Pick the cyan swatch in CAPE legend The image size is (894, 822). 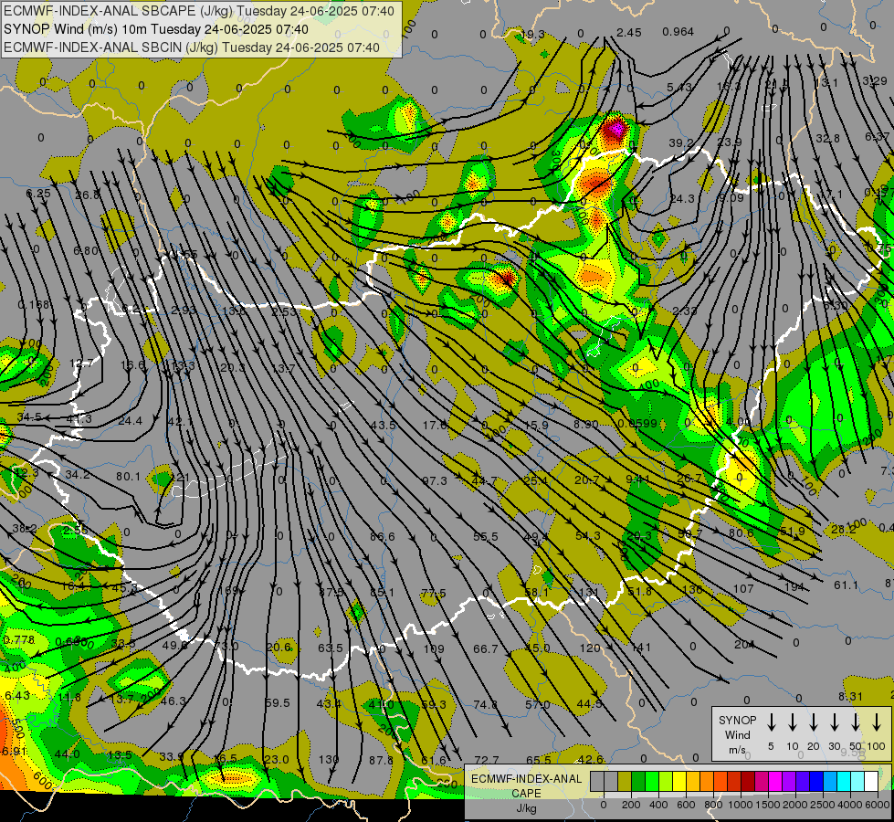[844, 782]
